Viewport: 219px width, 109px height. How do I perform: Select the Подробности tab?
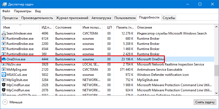tap(149, 17)
